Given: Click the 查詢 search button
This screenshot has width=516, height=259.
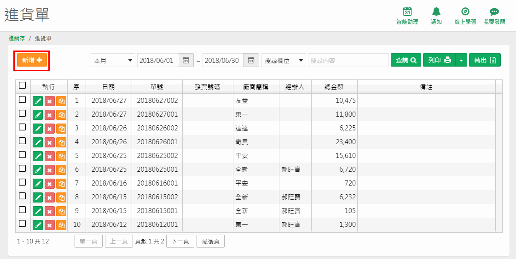Looking at the screenshot, I should coord(406,61).
